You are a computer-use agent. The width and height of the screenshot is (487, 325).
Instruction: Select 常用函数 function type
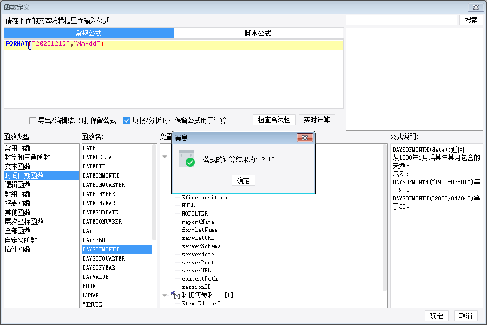click(42, 148)
